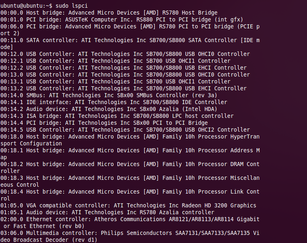Click the 00:13.1 USB OHCI1 Controller line
This screenshot has height=243, width=307.
click(x=115, y=81)
